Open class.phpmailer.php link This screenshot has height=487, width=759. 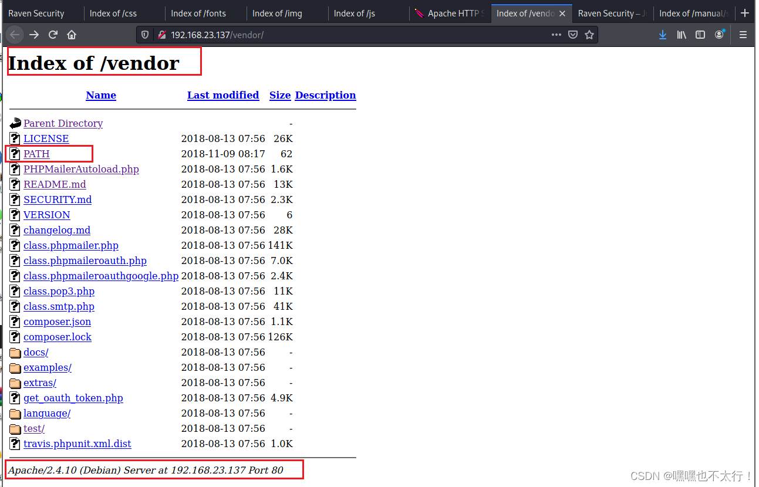tap(71, 245)
